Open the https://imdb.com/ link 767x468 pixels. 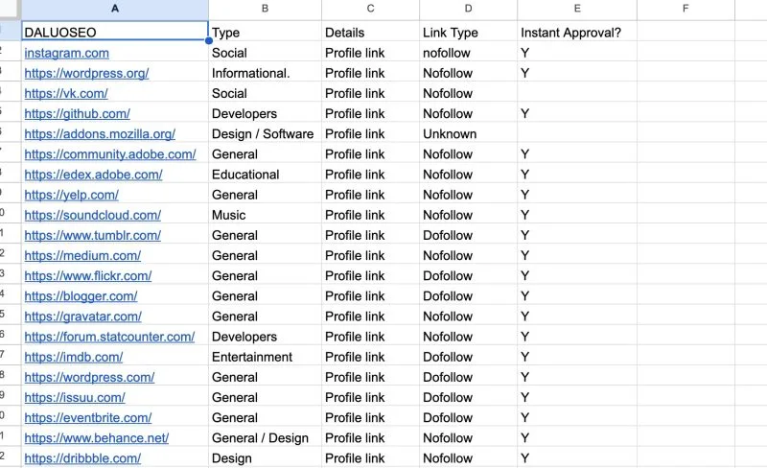coord(74,357)
